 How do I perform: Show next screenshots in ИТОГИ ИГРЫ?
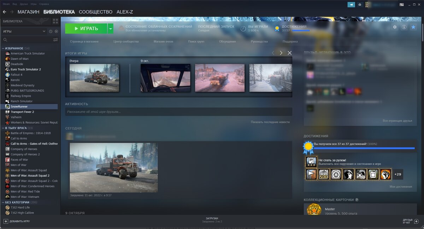(x=281, y=53)
